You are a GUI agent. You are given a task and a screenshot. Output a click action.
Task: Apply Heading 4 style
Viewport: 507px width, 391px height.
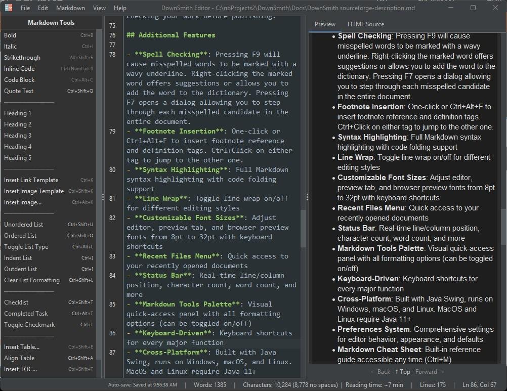pyautogui.click(x=49, y=147)
